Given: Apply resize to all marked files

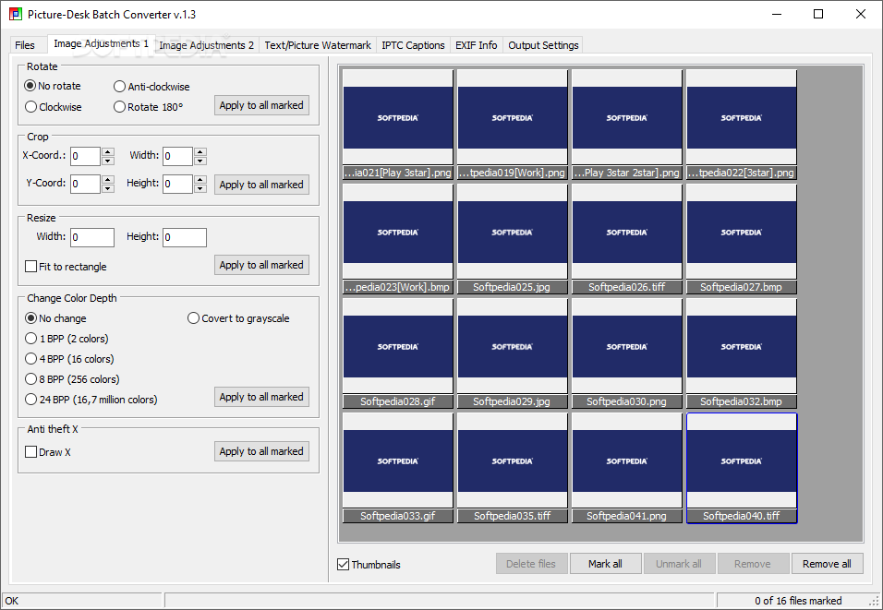Looking at the screenshot, I should click(x=261, y=265).
